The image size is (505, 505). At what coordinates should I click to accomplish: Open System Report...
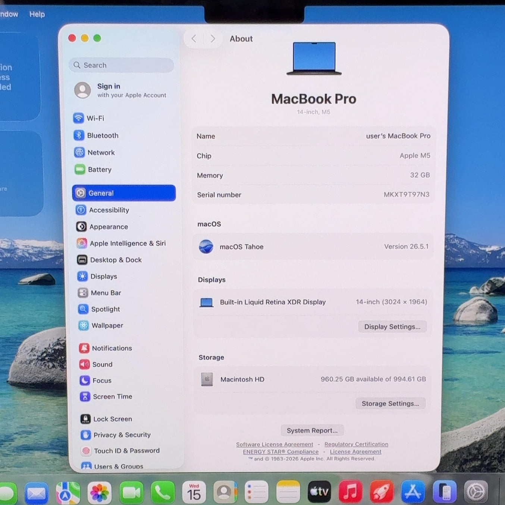pyautogui.click(x=312, y=430)
